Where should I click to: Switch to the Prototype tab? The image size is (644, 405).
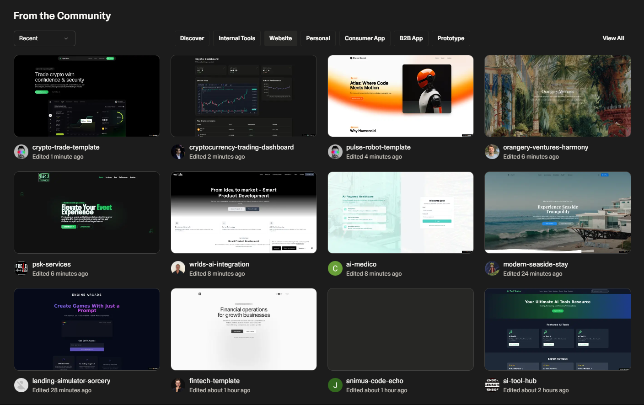pyautogui.click(x=451, y=38)
